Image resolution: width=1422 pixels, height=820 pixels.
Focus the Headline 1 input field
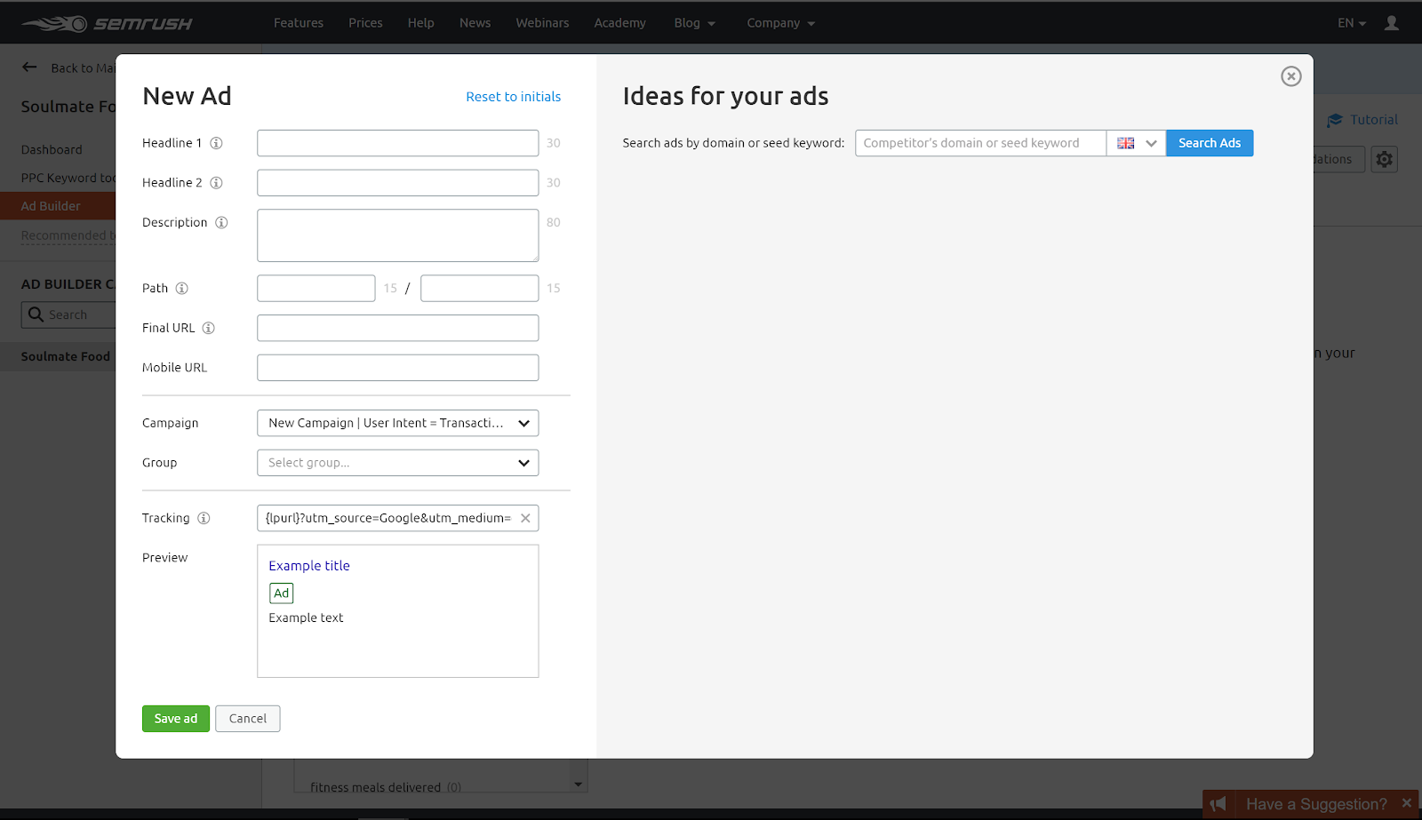pyautogui.click(x=398, y=143)
